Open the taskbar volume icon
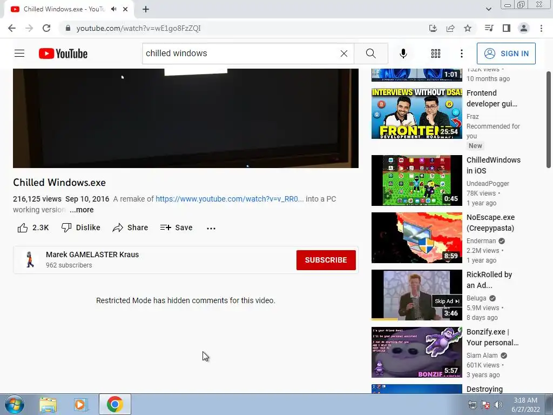This screenshot has height=415, width=553. click(x=498, y=405)
